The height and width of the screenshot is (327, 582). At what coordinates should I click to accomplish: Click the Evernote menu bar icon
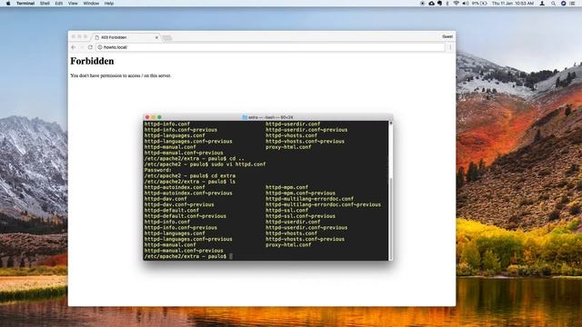439,4
